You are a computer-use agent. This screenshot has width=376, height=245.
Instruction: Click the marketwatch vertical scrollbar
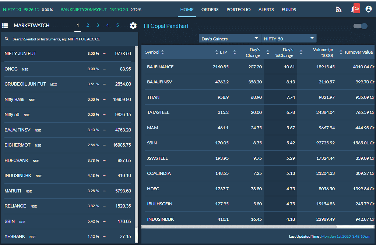(136, 136)
